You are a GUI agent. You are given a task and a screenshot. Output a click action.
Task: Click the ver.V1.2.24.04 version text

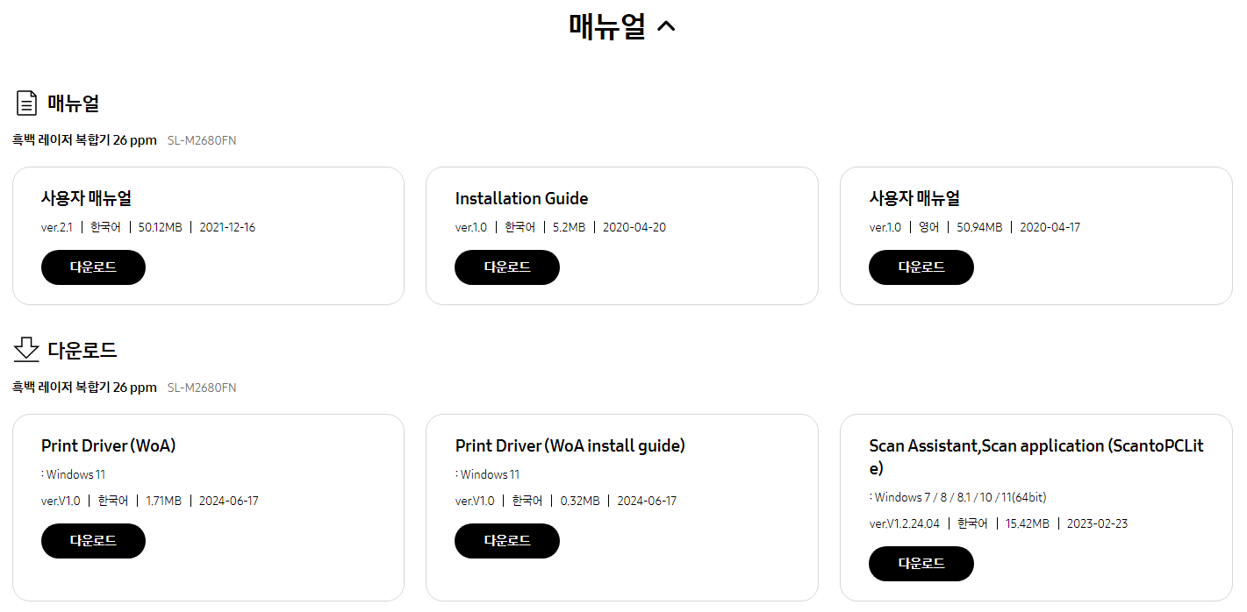tap(905, 523)
